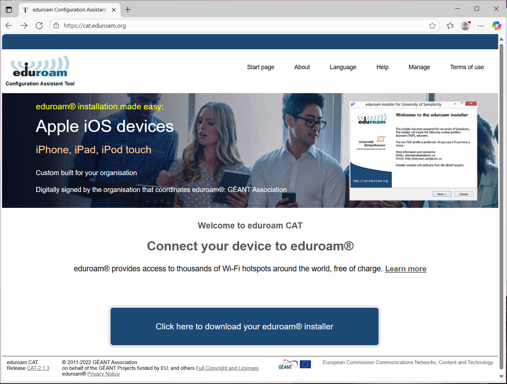The width and height of the screenshot is (507, 384).
Task: Click the page scrollbar down arrow
Action: (502, 377)
